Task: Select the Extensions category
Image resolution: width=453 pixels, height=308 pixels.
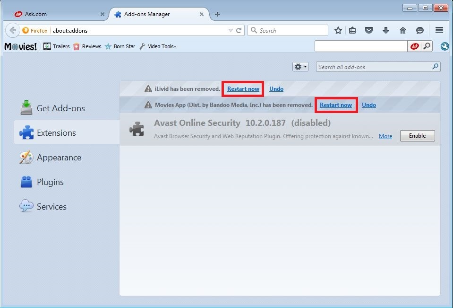Action: pyautogui.click(x=67, y=132)
